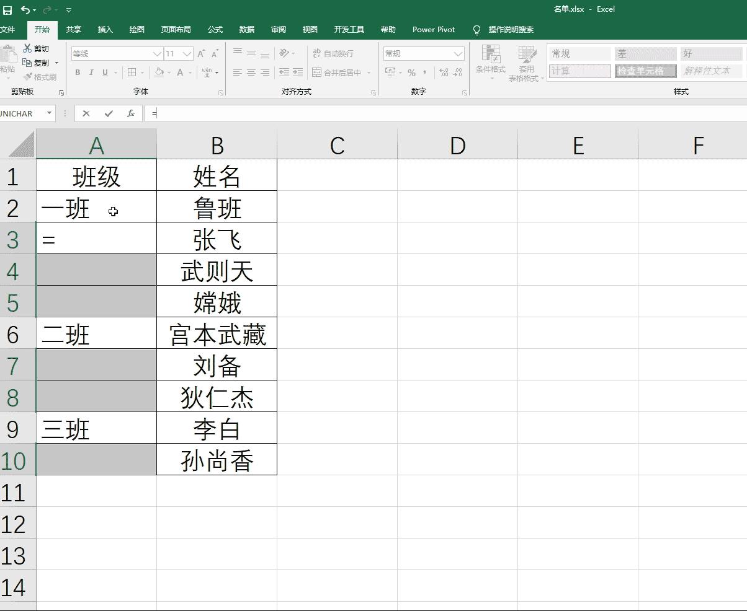Viewport: 747px width, 611px height.
Task: Open the Name Box dropdown arrow
Action: pos(48,113)
